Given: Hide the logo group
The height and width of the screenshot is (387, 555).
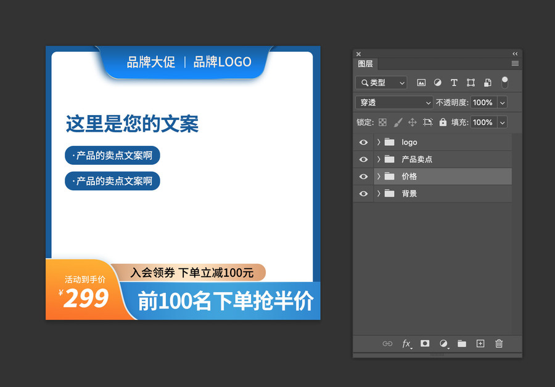Looking at the screenshot, I should tap(363, 142).
